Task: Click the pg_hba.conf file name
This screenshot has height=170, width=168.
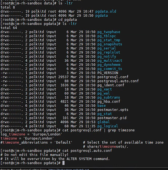Action: click(x=109, y=102)
